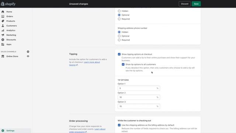236x133 pixels.
Task: Open Analytics in sidebar
Action: tap(11, 30)
